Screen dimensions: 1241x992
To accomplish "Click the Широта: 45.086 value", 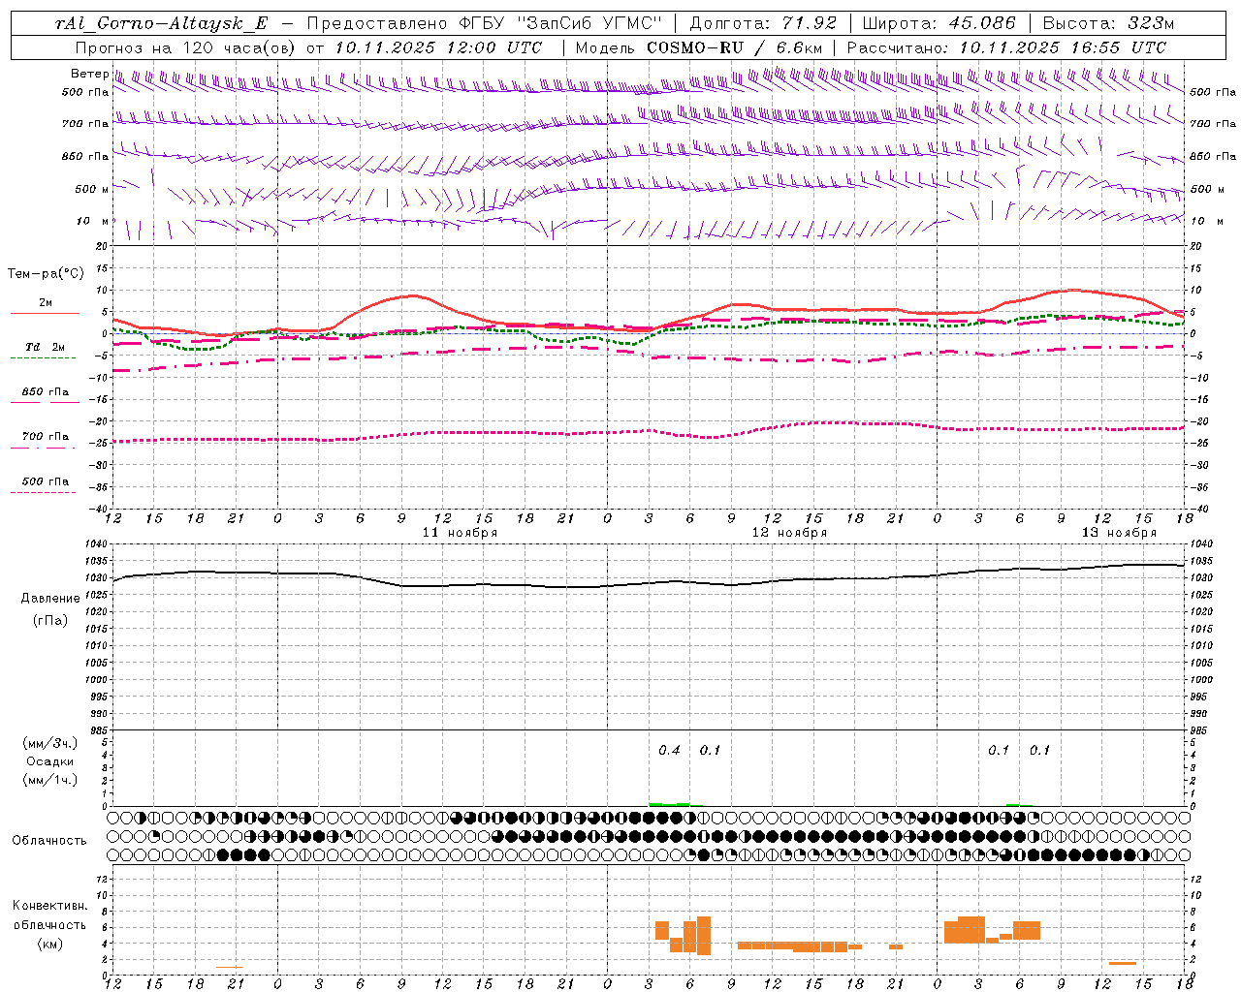I will click(939, 23).
